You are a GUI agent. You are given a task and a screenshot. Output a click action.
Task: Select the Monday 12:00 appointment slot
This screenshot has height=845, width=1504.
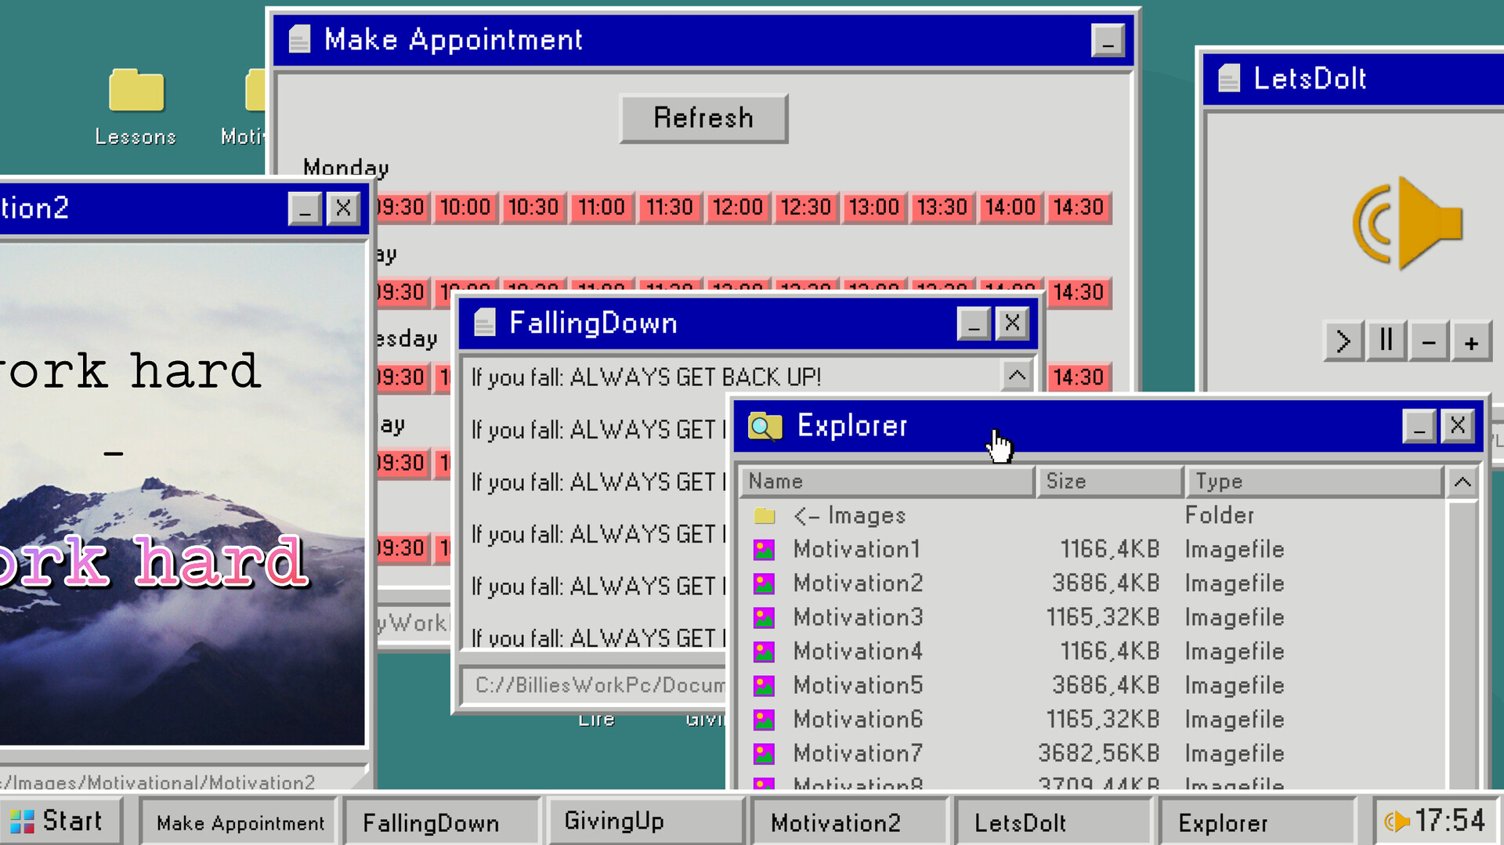[x=737, y=208]
